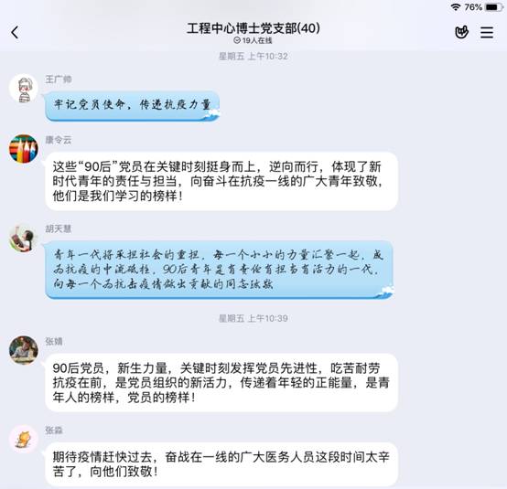This screenshot has width=507, height=489.
Task: Tap the 星期五 上午10:39 timestamp
Action: coord(253,318)
